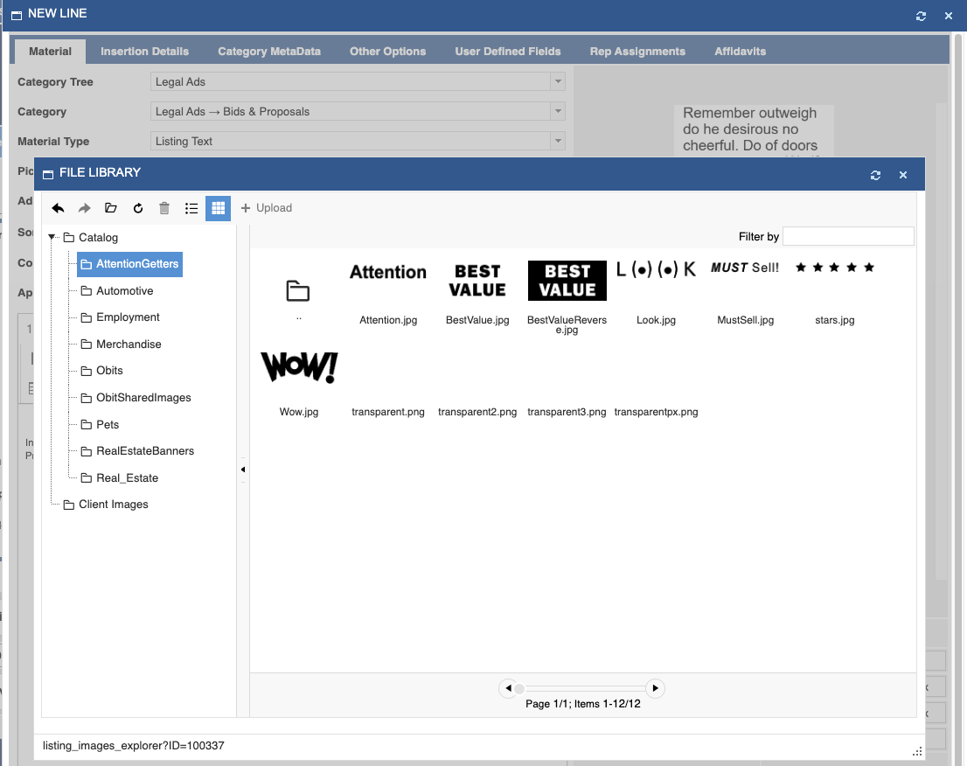Open the Affidavits tab

pyautogui.click(x=740, y=52)
